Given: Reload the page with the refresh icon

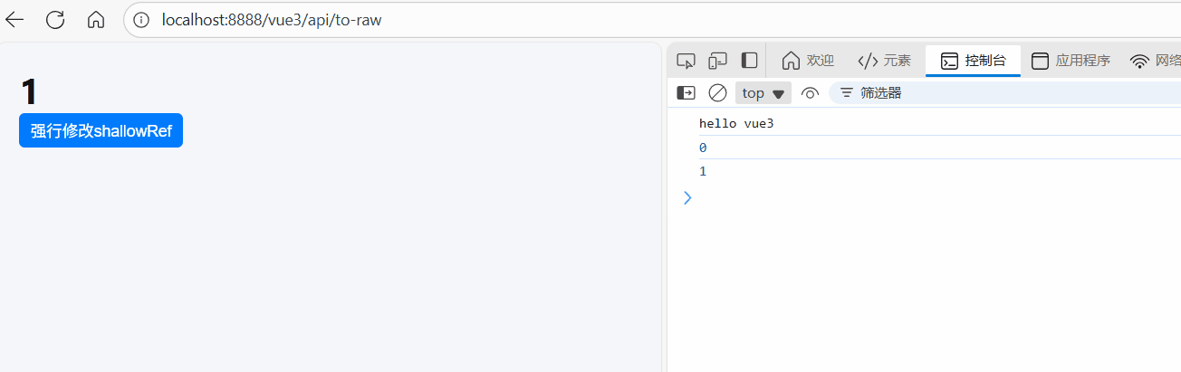Looking at the screenshot, I should pyautogui.click(x=55, y=20).
